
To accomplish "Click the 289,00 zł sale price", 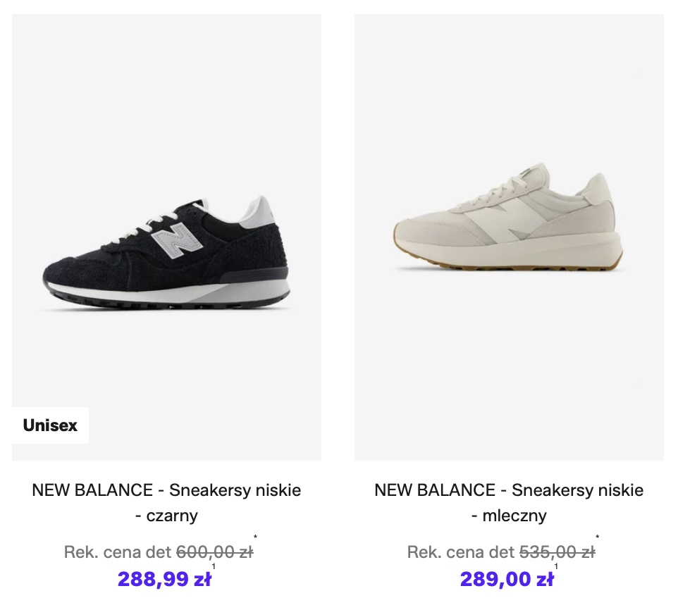I will (x=507, y=579).
